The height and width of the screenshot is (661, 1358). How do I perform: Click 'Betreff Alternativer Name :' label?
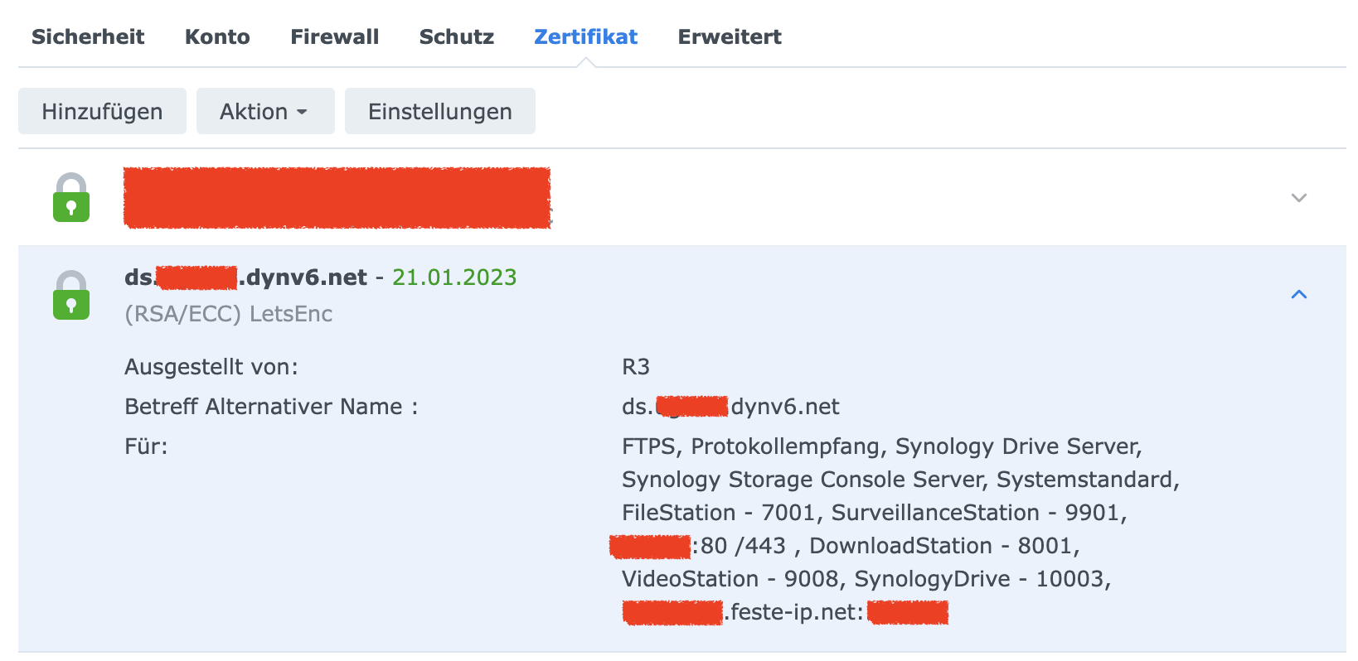coord(271,407)
